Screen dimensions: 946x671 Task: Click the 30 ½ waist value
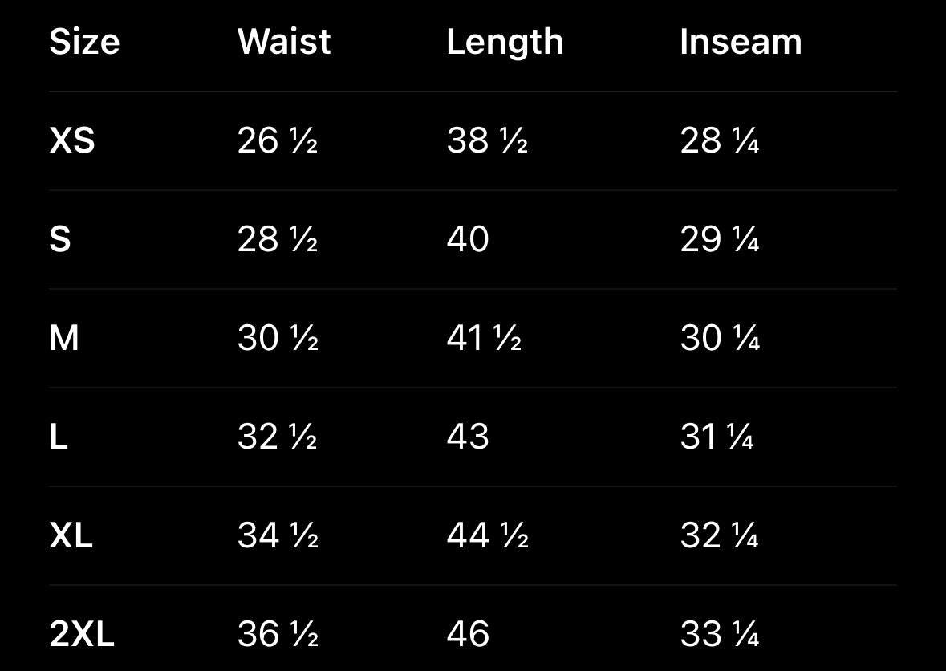pos(278,338)
